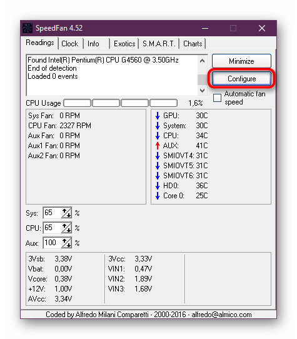
Task: Click the SpeedFan app icon in title bar
Action: click(28, 28)
